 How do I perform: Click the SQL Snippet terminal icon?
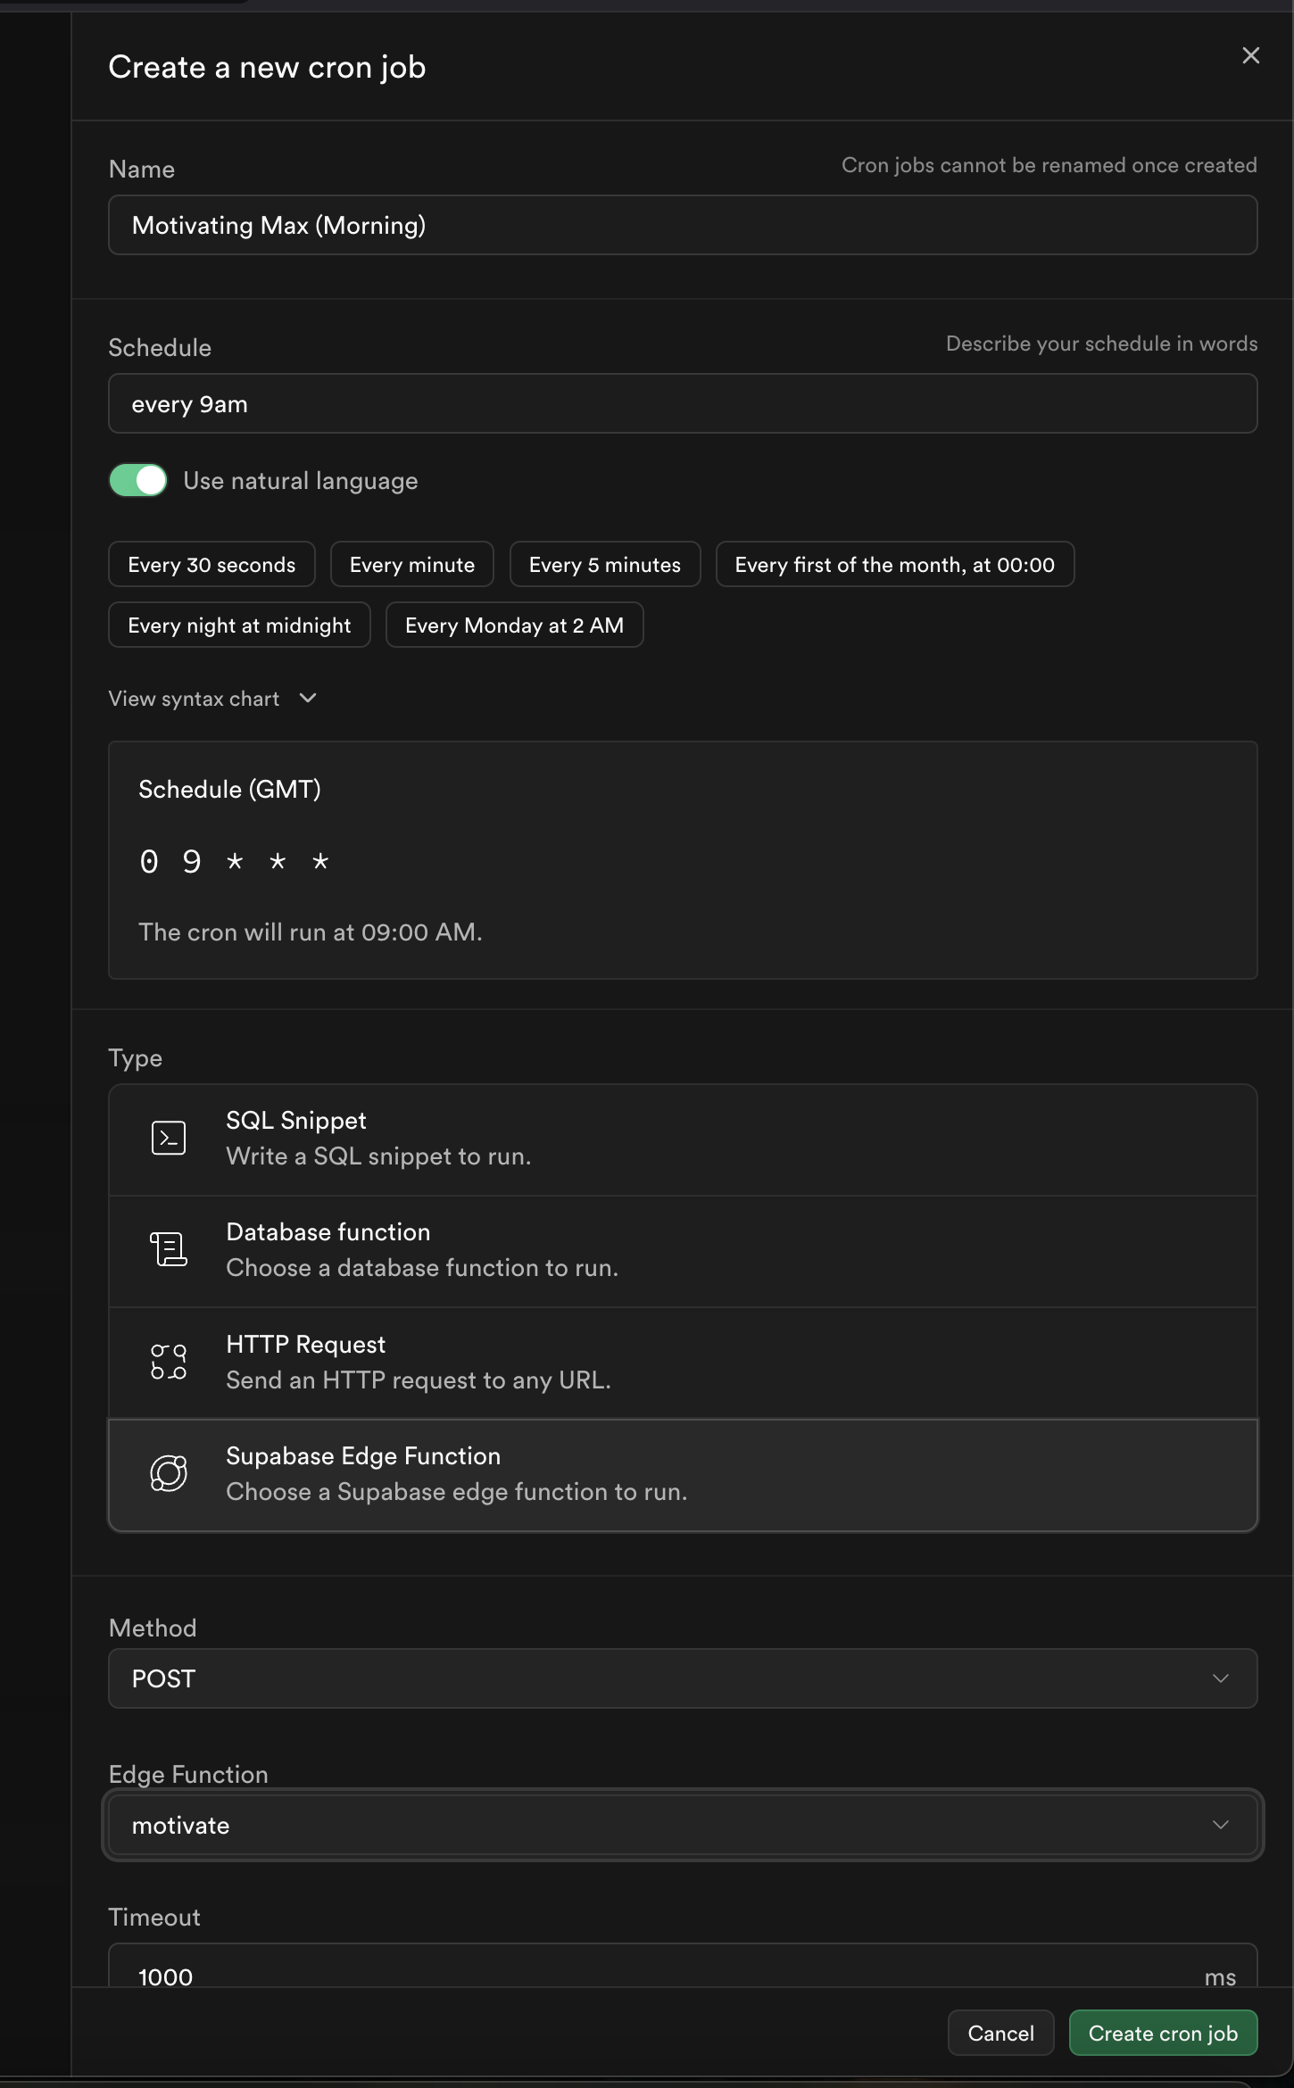pos(169,1138)
